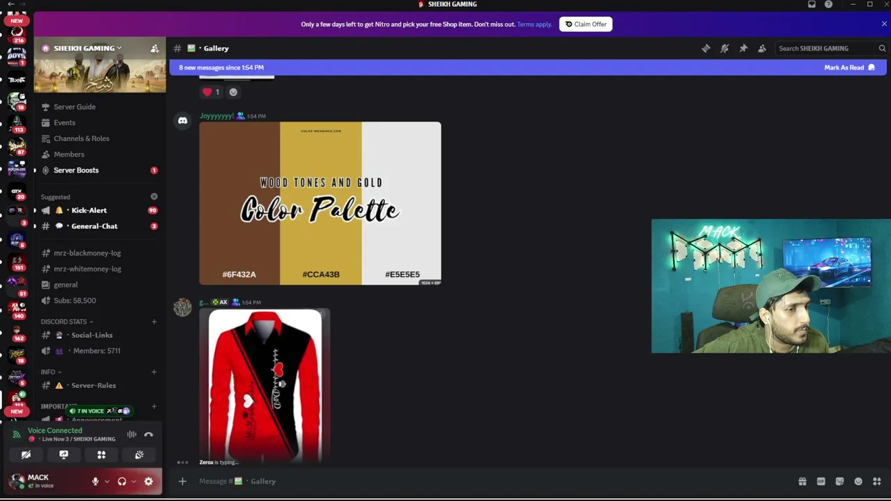Open the GIF picker

point(821,482)
